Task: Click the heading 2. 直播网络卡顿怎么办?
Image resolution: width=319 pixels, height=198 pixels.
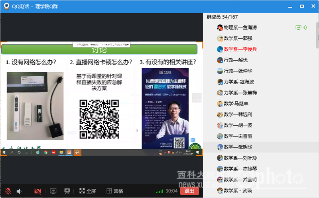Action: (x=101, y=62)
